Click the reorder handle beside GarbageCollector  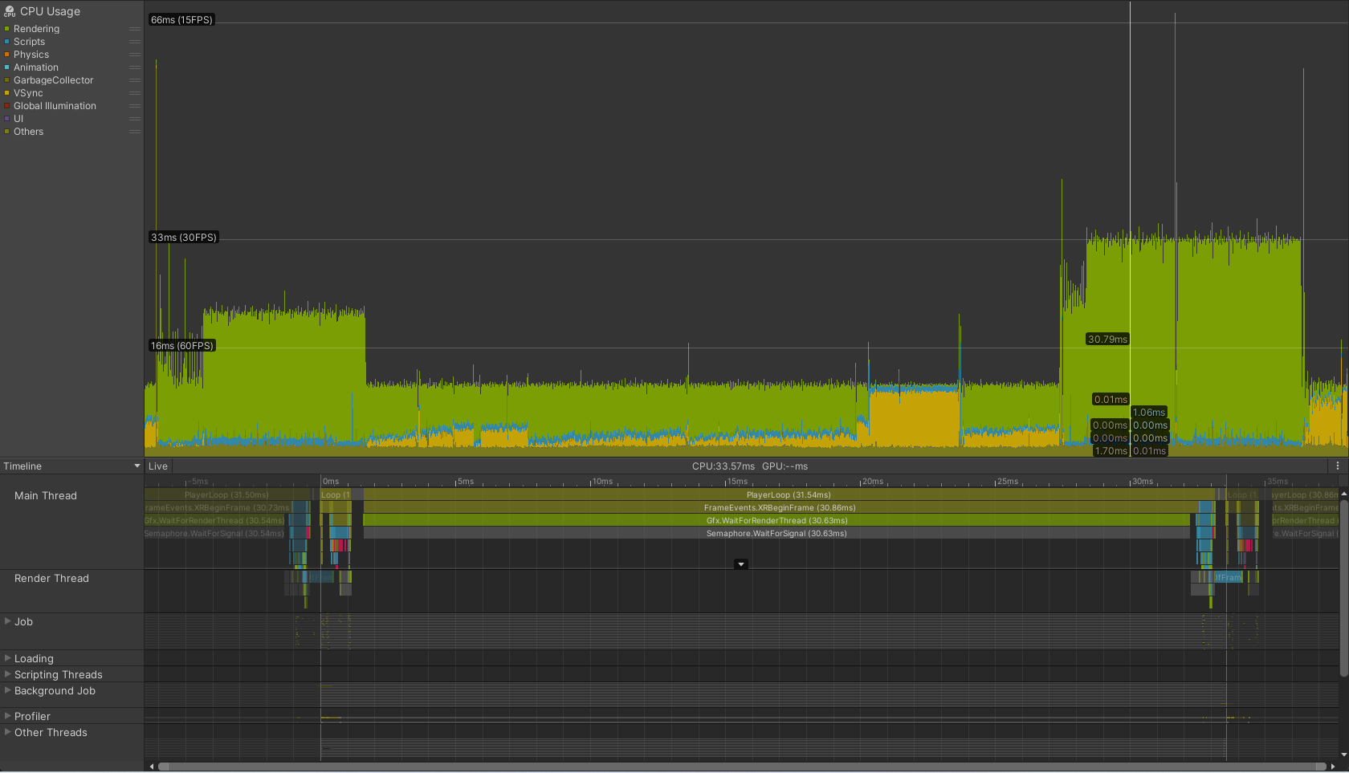135,80
